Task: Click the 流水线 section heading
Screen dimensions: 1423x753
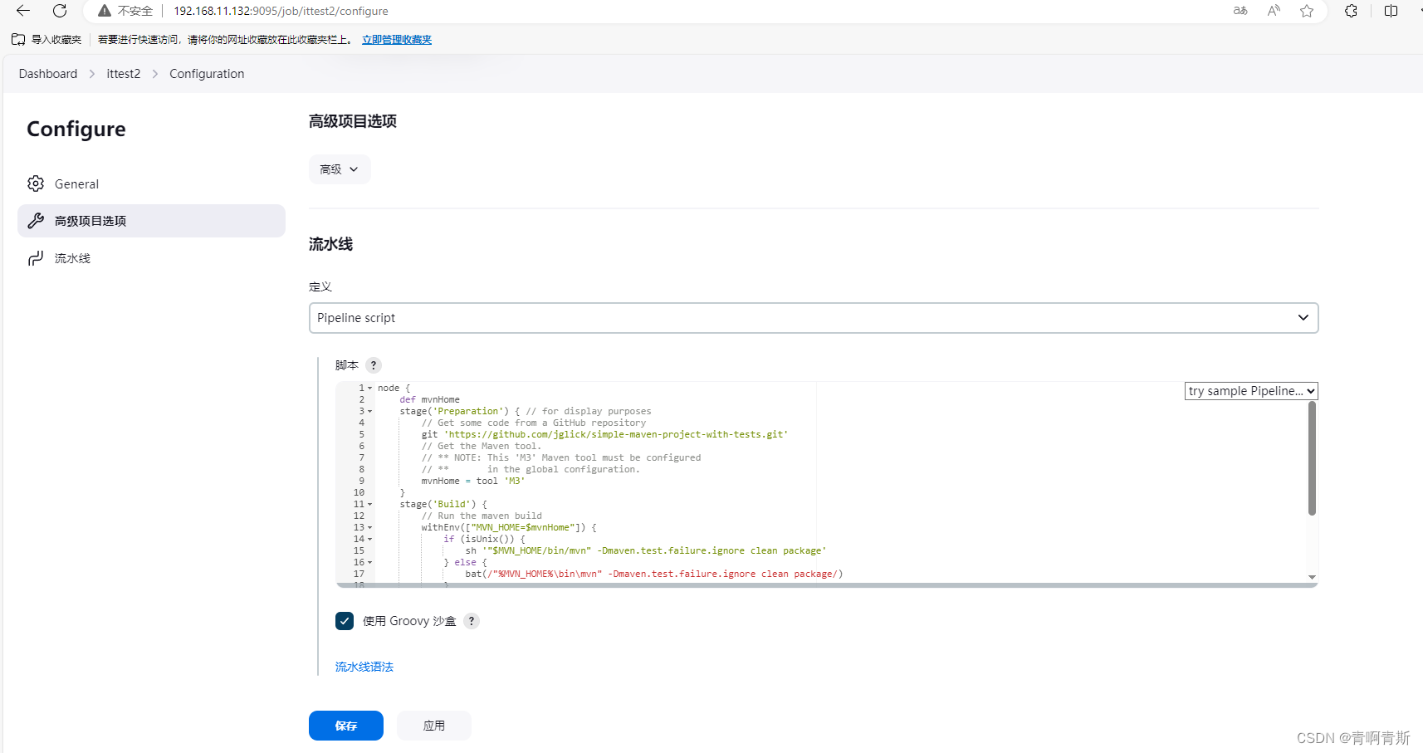Action: click(x=330, y=244)
